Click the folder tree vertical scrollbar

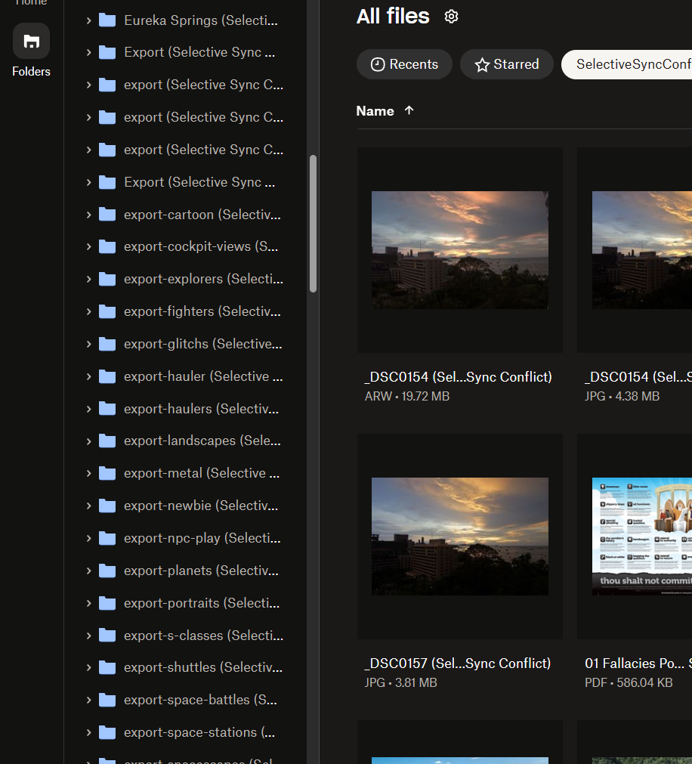(313, 224)
